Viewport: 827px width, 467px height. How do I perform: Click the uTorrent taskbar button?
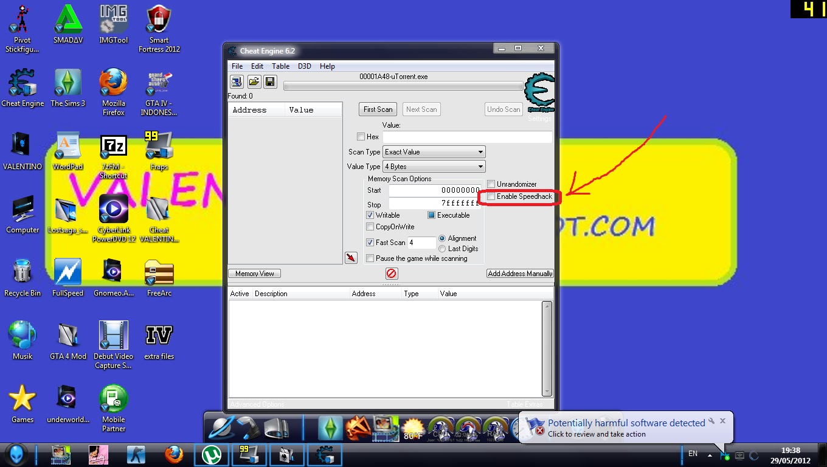click(211, 455)
